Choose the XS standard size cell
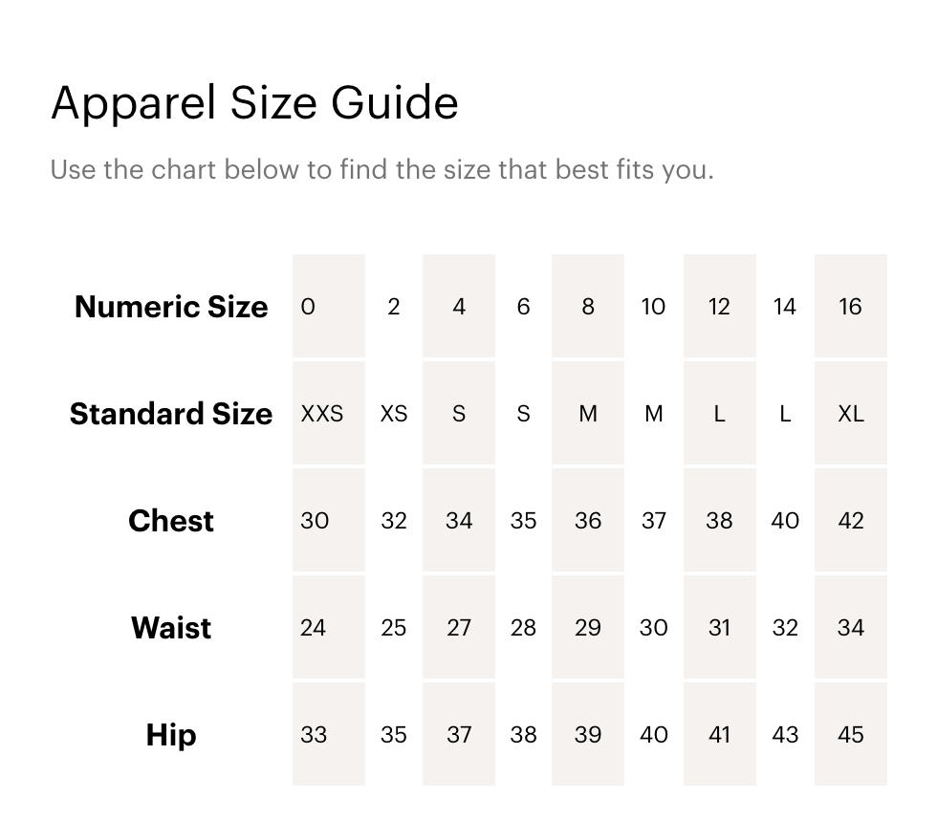937x820 pixels. (x=394, y=414)
